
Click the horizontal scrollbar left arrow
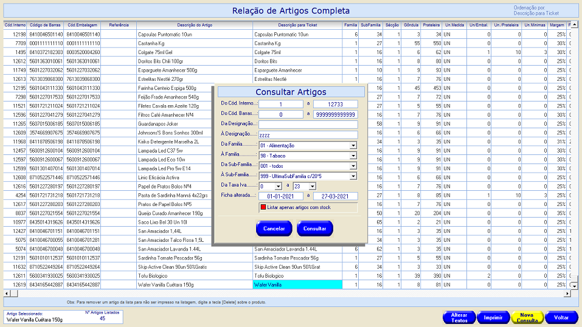(x=6, y=292)
